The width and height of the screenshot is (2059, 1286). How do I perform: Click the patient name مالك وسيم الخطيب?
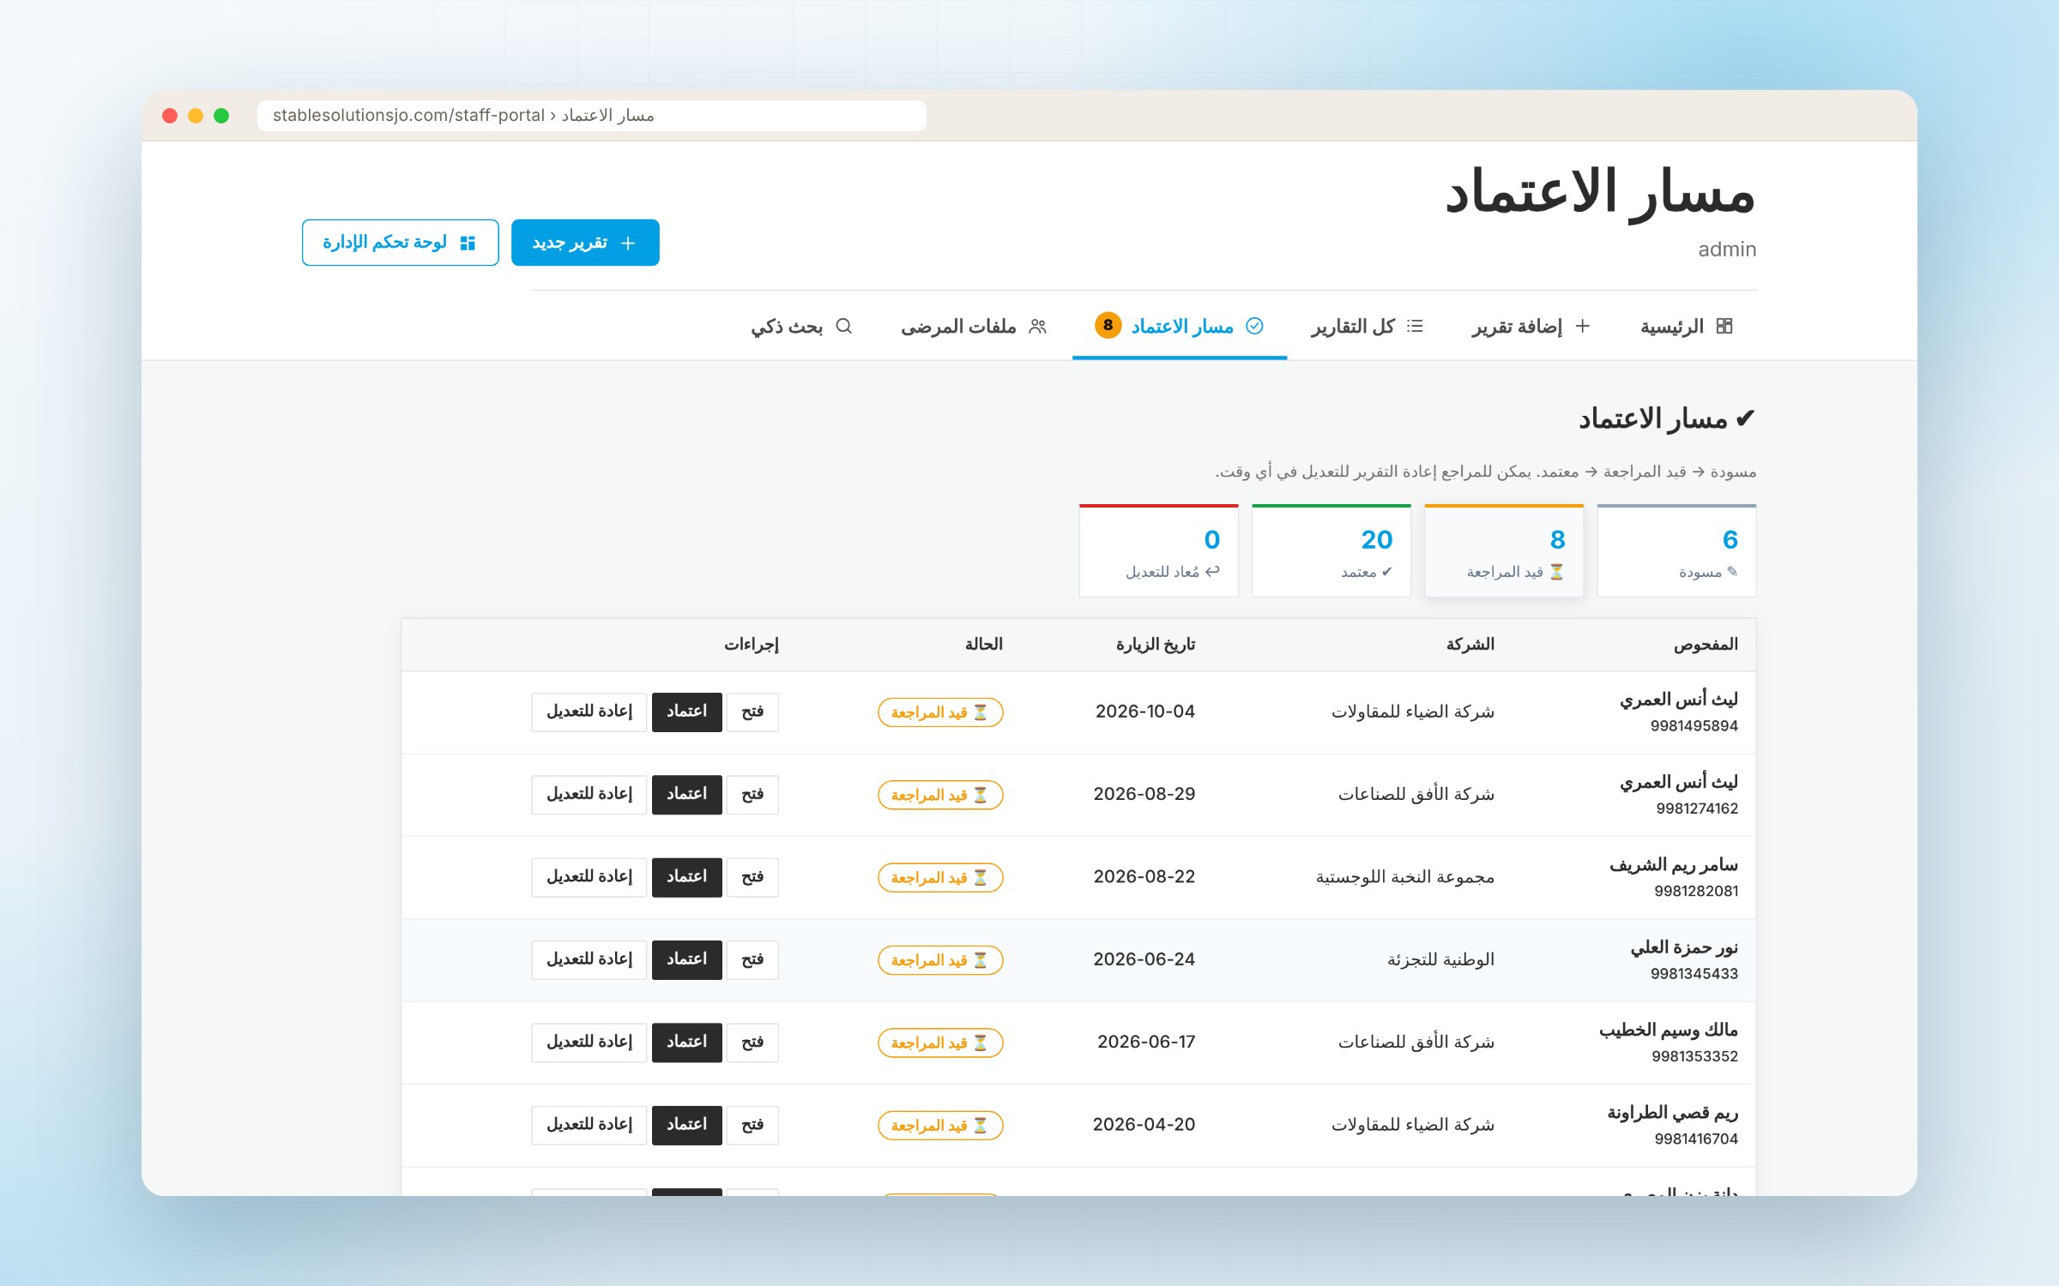click(x=1669, y=1031)
